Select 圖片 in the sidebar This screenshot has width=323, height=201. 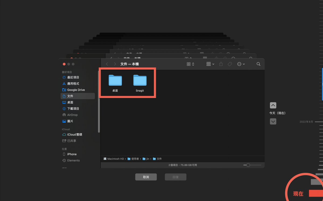(x=78, y=121)
